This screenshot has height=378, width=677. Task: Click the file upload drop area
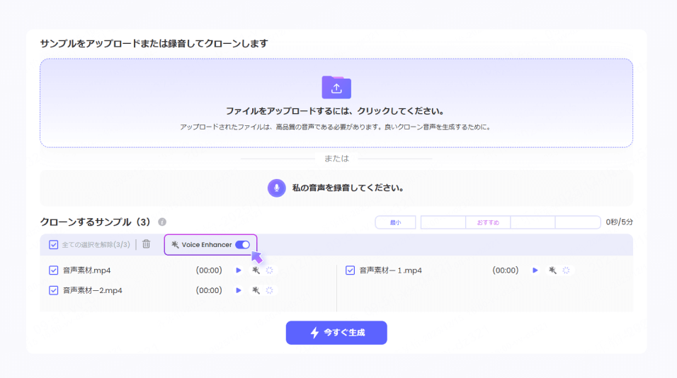(336, 103)
